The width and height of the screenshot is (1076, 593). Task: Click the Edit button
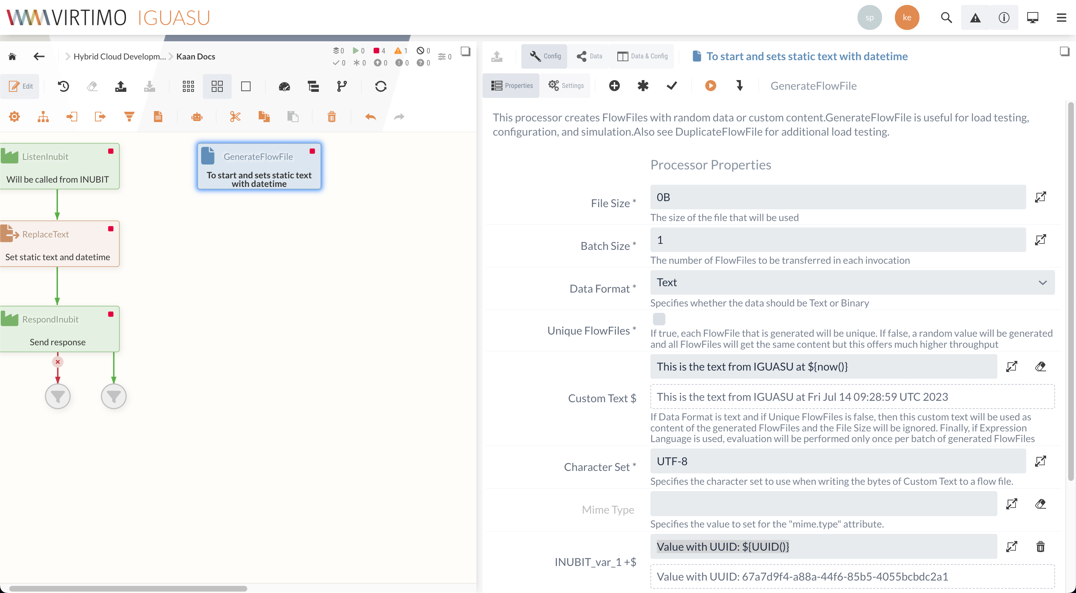[20, 86]
